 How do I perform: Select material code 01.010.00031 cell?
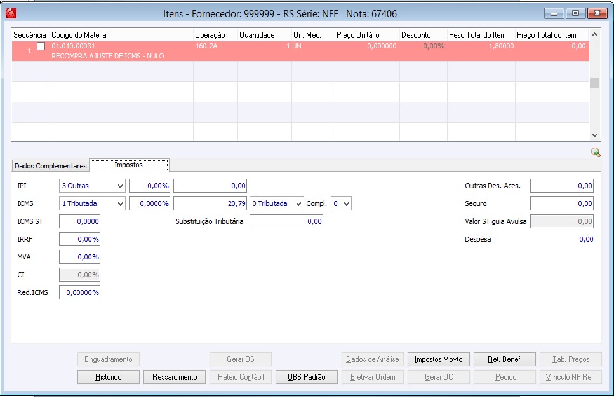pos(73,46)
